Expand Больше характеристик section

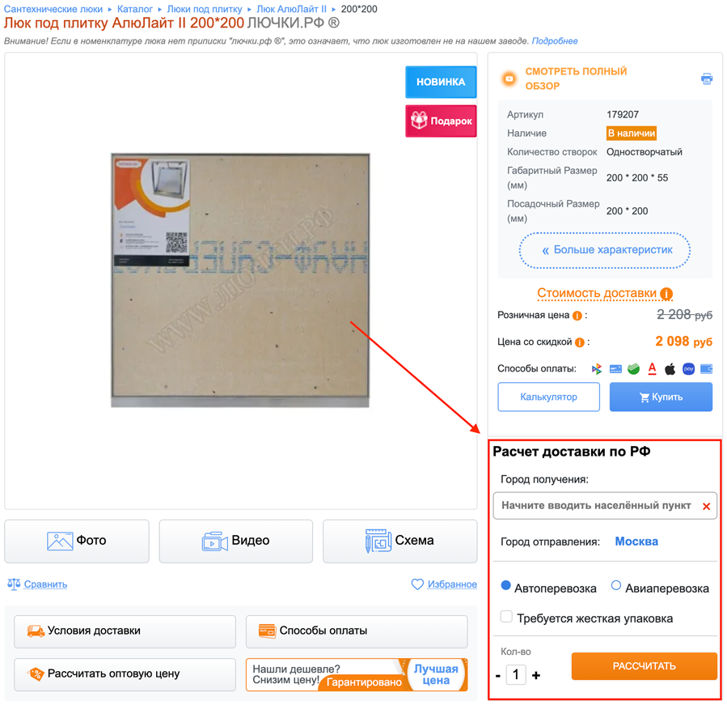(605, 250)
